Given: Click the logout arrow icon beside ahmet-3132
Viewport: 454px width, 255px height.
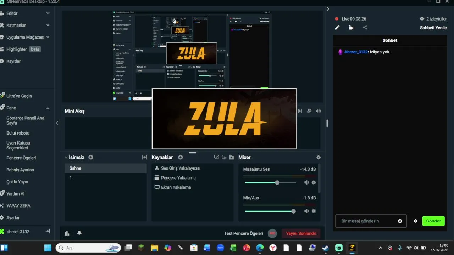Looking at the screenshot, I should [48, 231].
